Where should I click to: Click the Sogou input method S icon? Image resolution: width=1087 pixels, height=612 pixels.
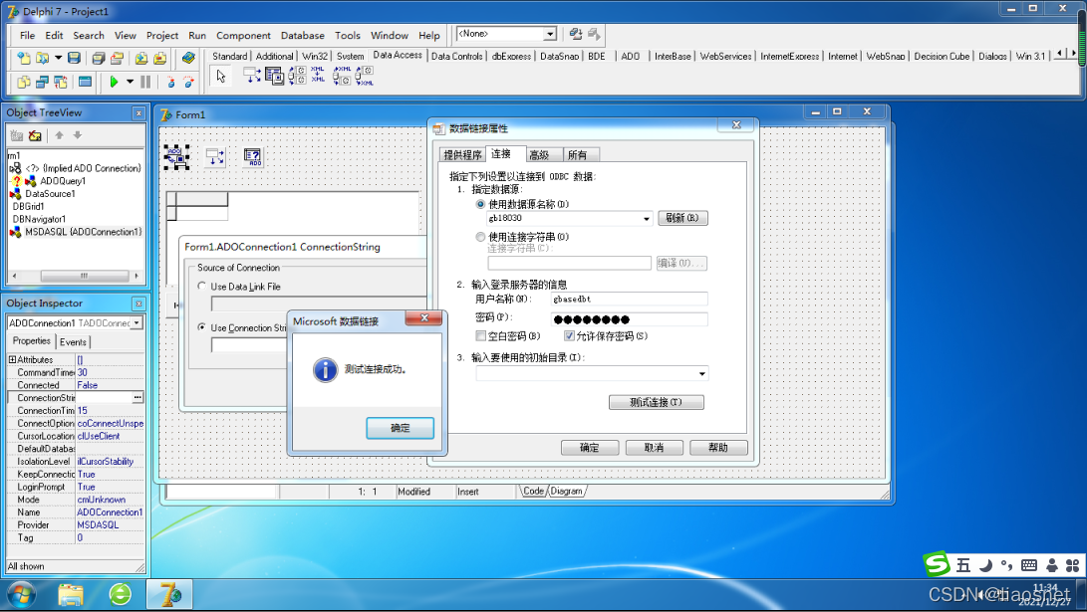tap(937, 564)
